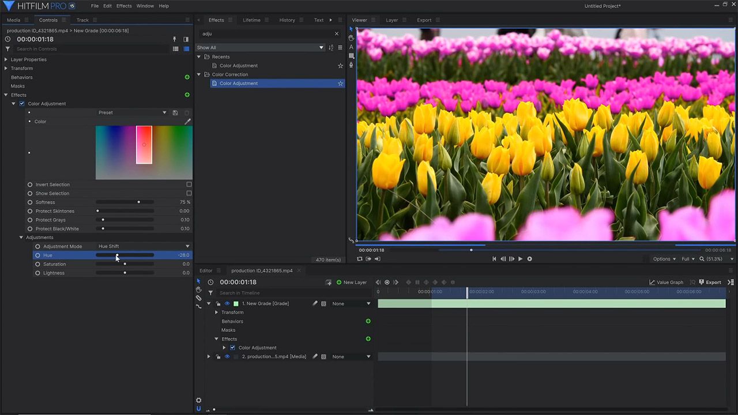Enable the Show Selection checkbox
Image resolution: width=738 pixels, height=415 pixels.
click(x=189, y=194)
